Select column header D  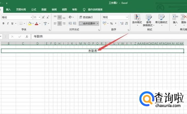[38, 43]
